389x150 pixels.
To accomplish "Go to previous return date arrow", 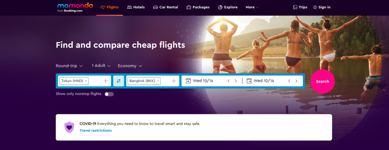I will 289,81.
